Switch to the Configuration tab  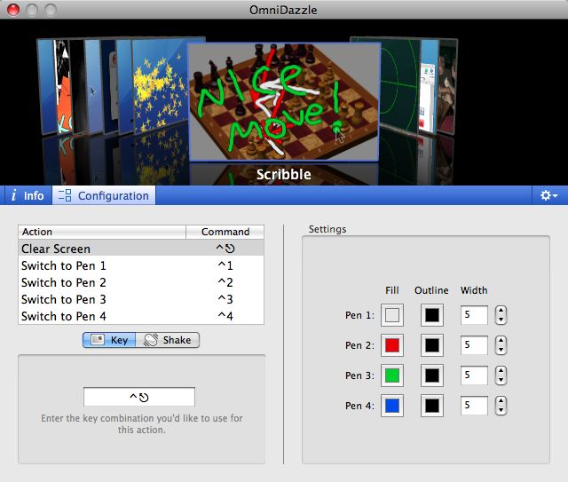[103, 195]
